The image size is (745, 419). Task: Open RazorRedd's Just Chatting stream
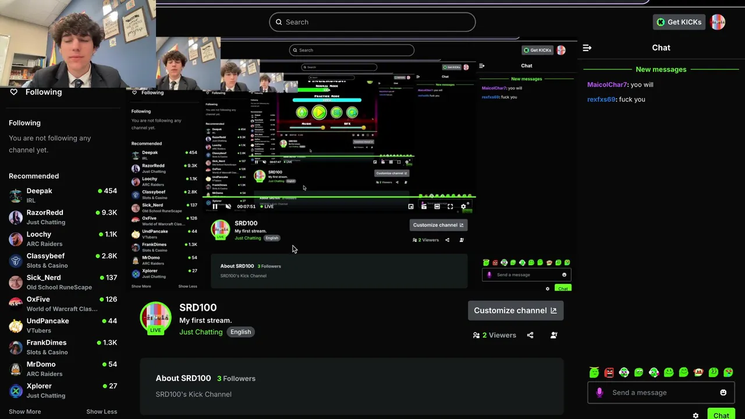click(63, 217)
